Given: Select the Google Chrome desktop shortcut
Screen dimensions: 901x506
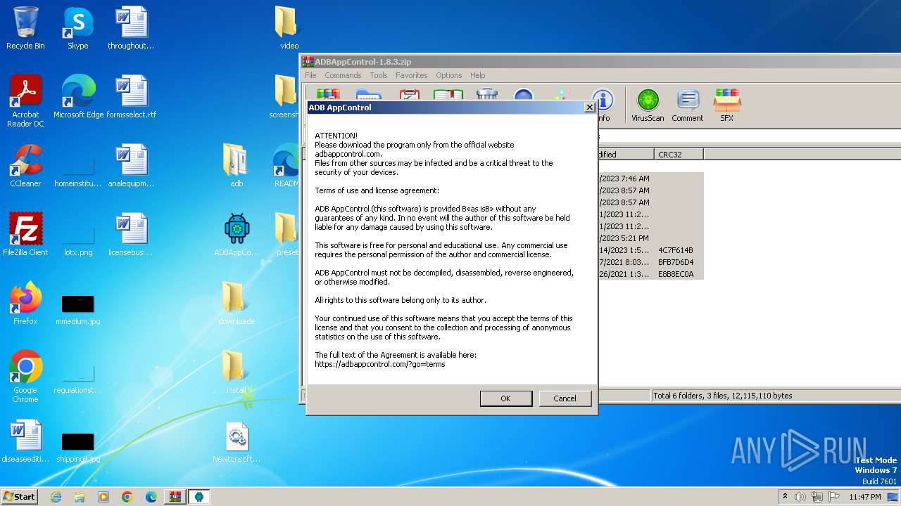Looking at the screenshot, I should pos(25,377).
